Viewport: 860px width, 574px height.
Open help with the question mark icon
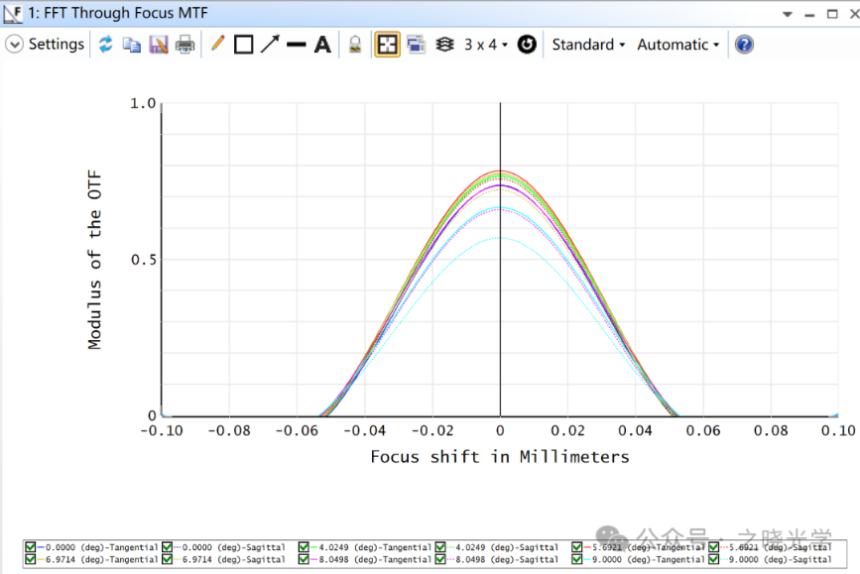[x=743, y=45]
